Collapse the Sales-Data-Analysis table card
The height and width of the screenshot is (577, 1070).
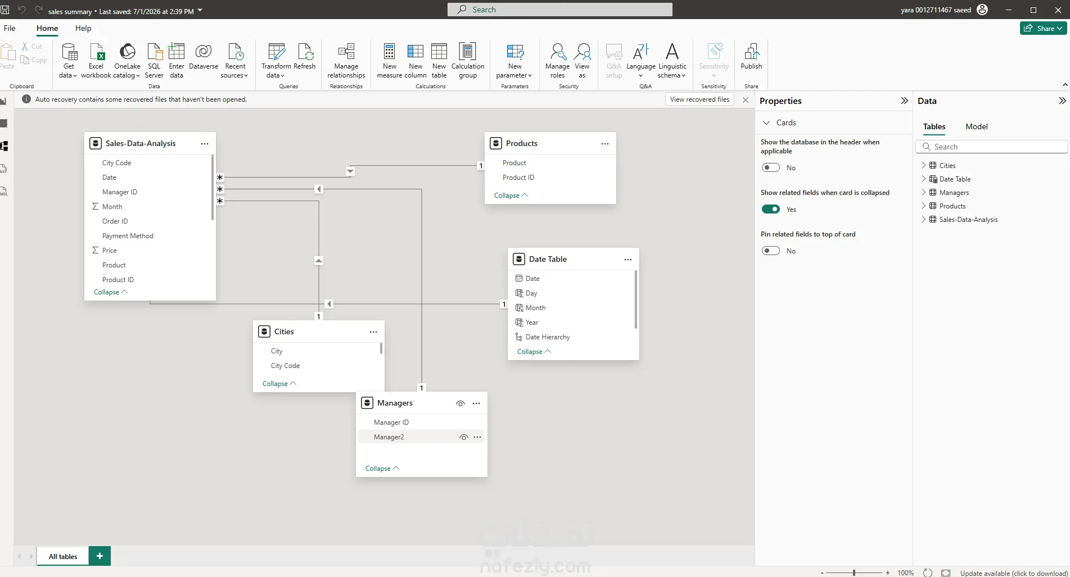point(111,292)
